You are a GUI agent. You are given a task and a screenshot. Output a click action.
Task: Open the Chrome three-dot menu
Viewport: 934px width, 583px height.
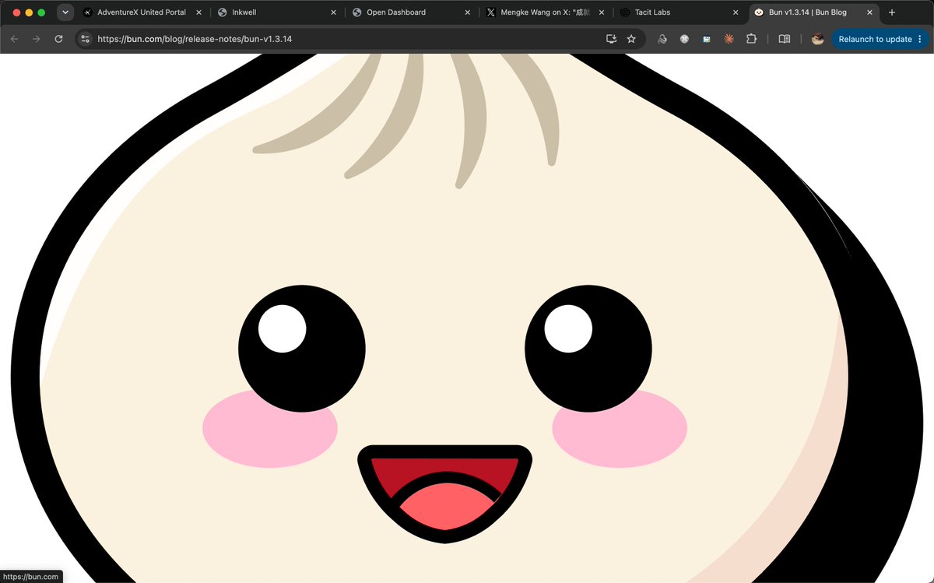[920, 39]
